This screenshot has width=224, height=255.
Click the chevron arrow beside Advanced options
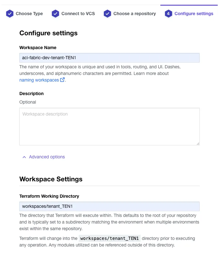point(24,157)
